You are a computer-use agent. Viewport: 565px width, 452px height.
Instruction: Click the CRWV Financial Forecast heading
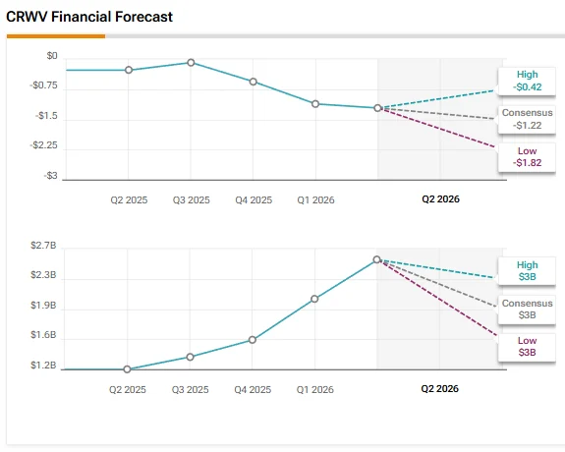pyautogui.click(x=89, y=17)
